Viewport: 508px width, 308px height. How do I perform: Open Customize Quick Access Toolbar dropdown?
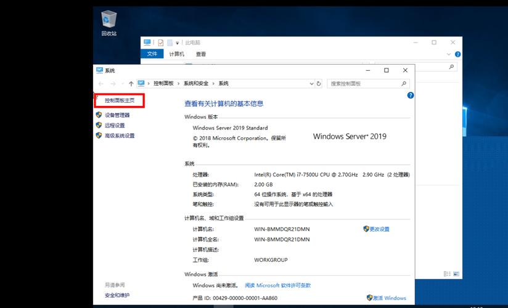(x=177, y=43)
